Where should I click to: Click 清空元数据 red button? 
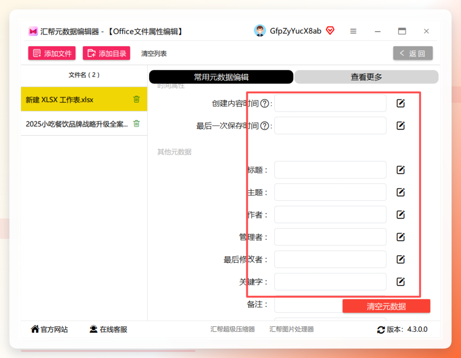tap(386, 306)
